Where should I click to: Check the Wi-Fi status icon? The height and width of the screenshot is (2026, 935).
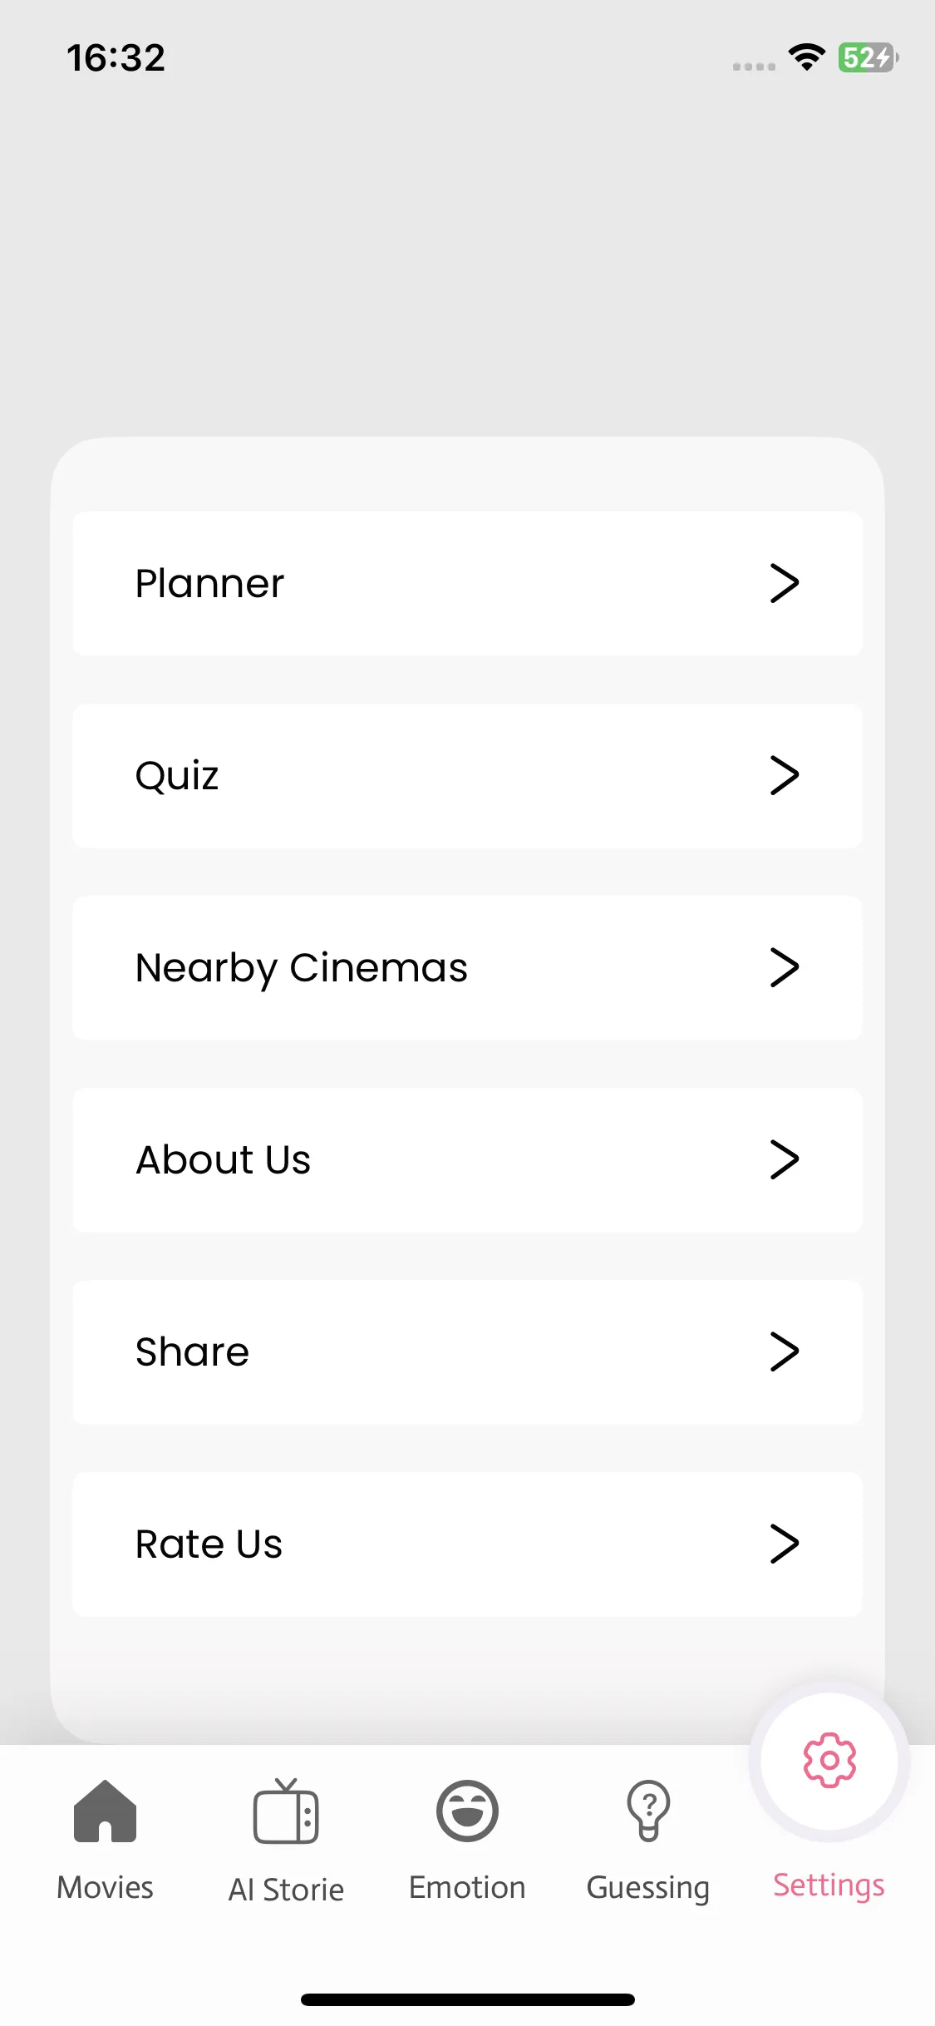pyautogui.click(x=806, y=57)
